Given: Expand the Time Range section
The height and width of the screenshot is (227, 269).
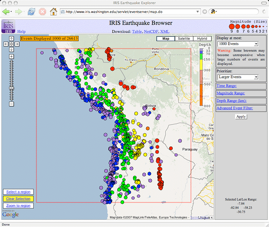Looking at the screenshot, I should click(227, 86).
